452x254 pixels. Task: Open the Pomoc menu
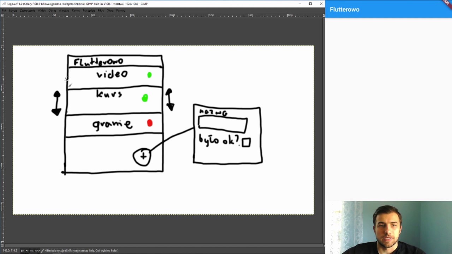pyautogui.click(x=120, y=11)
